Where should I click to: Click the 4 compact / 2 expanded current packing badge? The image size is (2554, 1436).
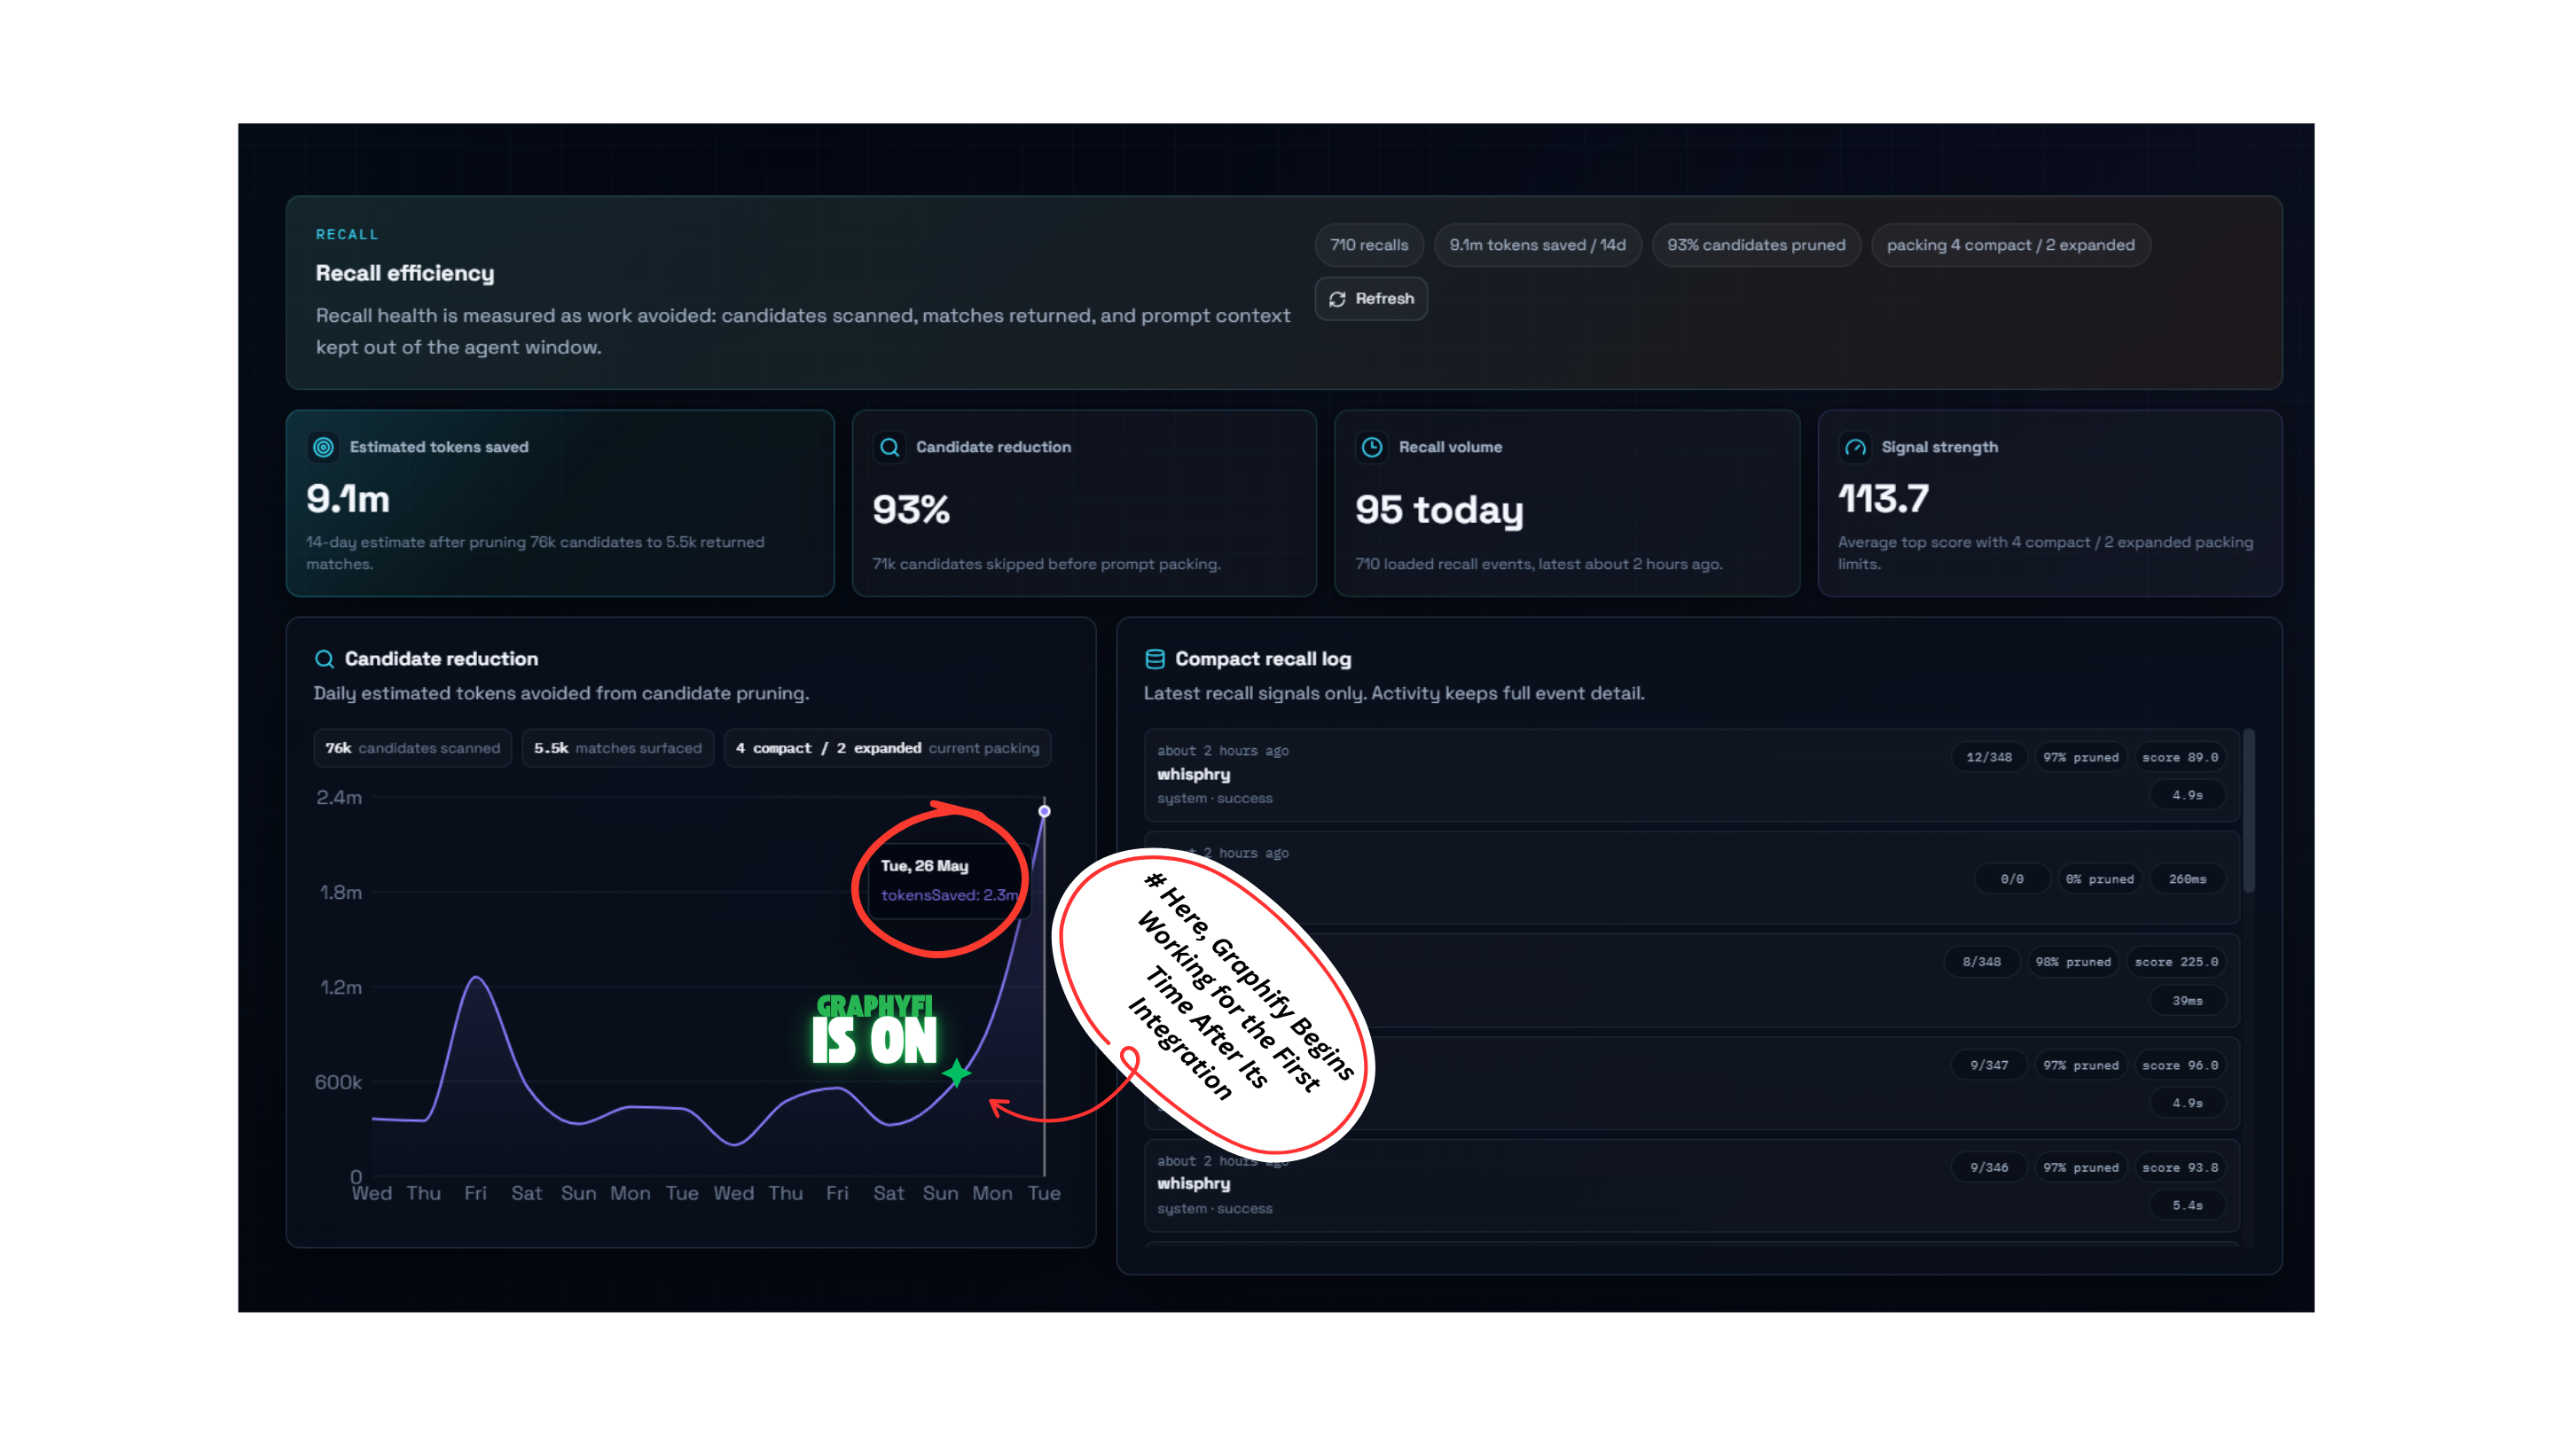coord(888,748)
